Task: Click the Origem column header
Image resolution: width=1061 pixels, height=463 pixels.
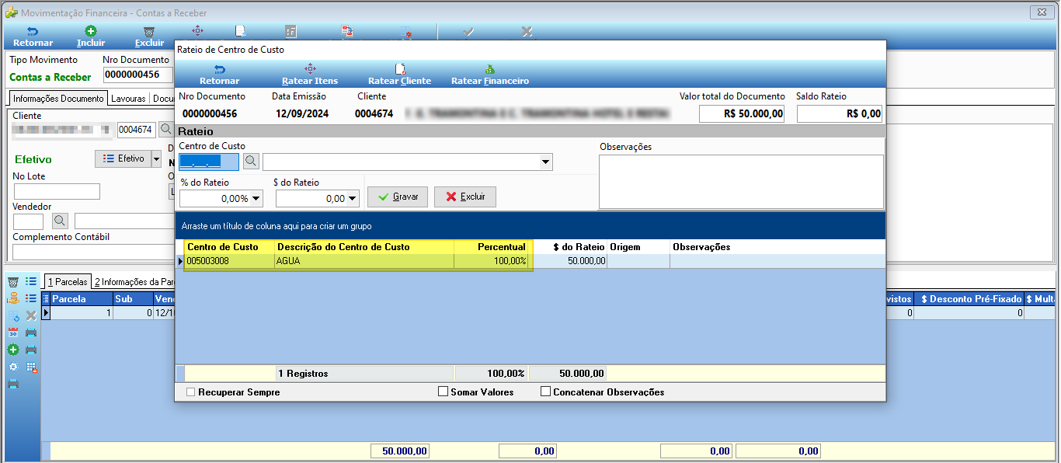Action: pyautogui.click(x=638, y=246)
